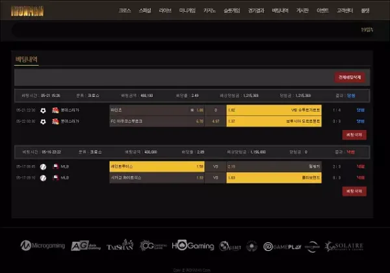Viewport: 390px width, 273px height.
Task: Click the soccer ball icon in the 마인츠 row
Action: click(x=43, y=110)
